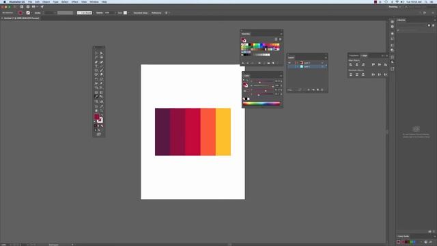The width and height of the screenshot is (437, 246).
Task: Expand the second layer disclosure triangle
Action: [x=298, y=67]
